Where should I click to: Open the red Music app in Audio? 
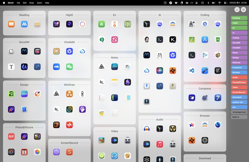tap(159, 144)
